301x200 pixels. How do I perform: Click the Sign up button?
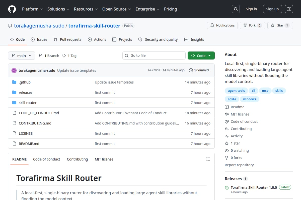(272, 9)
